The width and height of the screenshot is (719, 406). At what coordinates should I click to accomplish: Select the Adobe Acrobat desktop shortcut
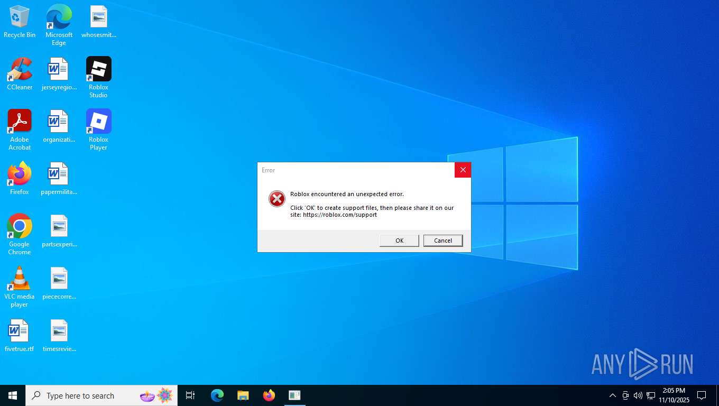pyautogui.click(x=20, y=130)
